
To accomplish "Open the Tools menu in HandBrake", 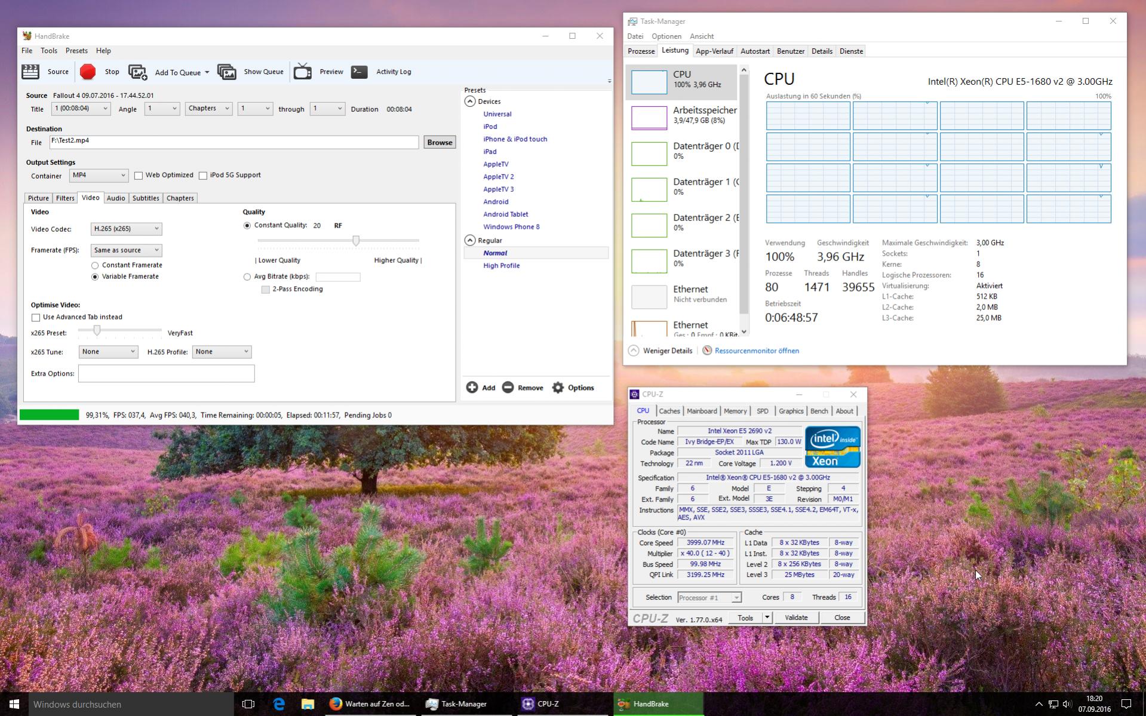I will (x=49, y=51).
